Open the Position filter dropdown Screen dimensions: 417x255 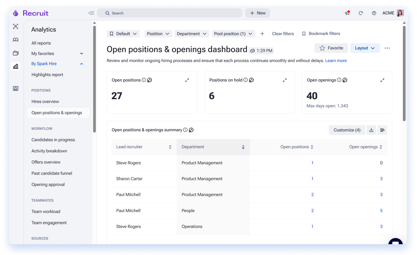[x=158, y=34]
